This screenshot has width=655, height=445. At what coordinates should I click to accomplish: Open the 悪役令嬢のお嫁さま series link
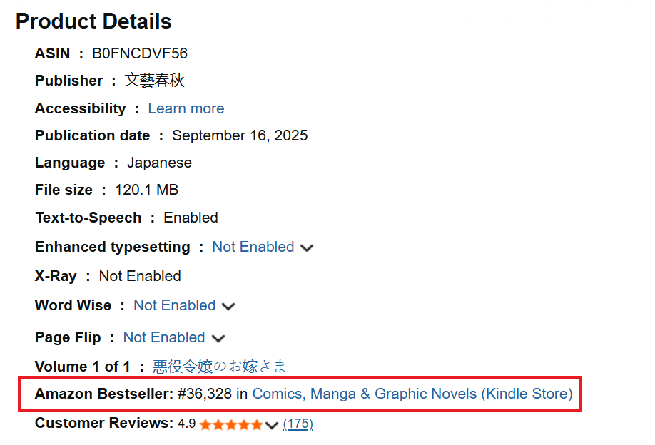(219, 367)
